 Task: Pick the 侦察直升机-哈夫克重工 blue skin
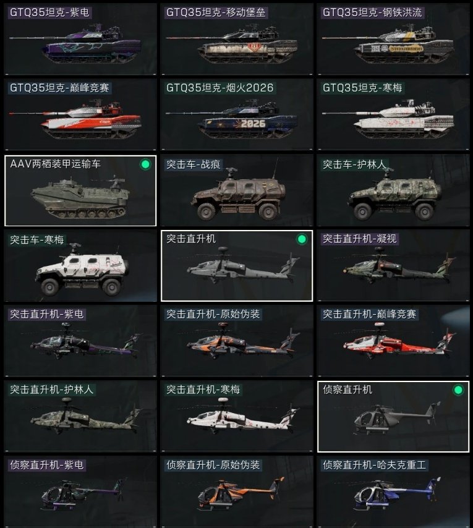coord(393,492)
